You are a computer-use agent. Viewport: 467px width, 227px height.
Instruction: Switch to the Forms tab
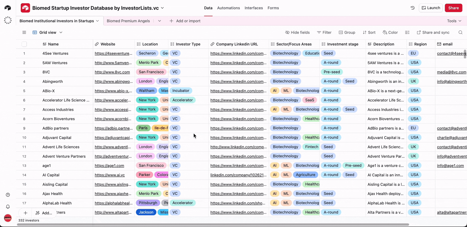point(273,8)
